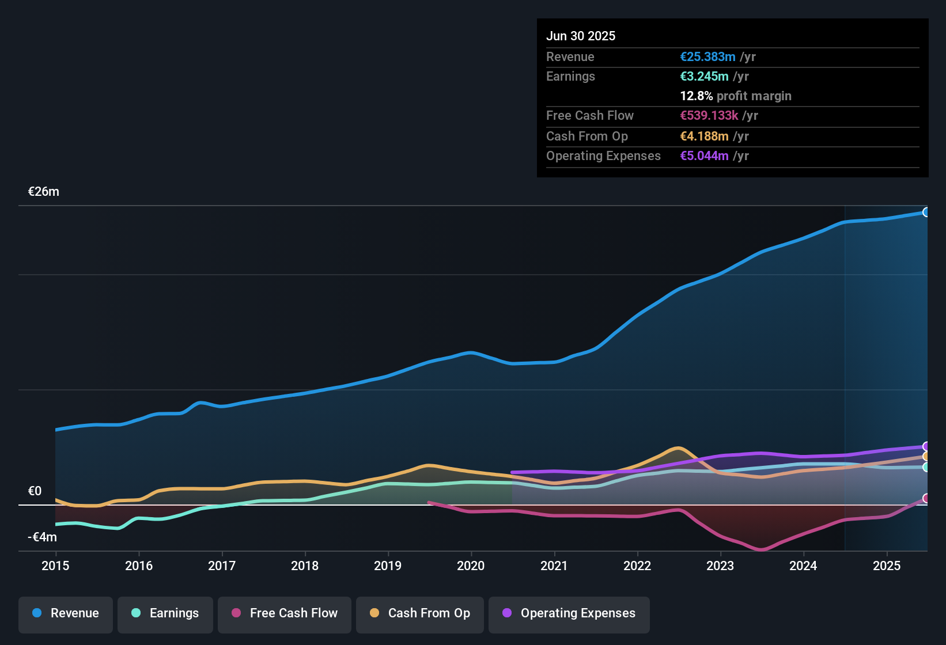This screenshot has width=946, height=645.
Task: Select the teal Earnings endpoint marker
Action: tap(926, 467)
